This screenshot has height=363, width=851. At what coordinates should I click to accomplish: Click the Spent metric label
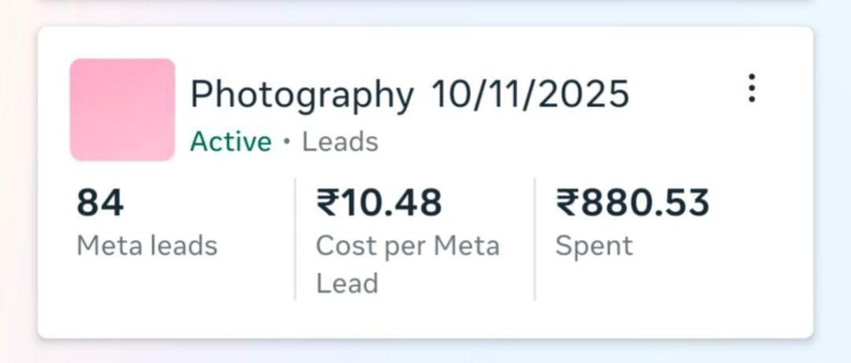pyautogui.click(x=593, y=246)
